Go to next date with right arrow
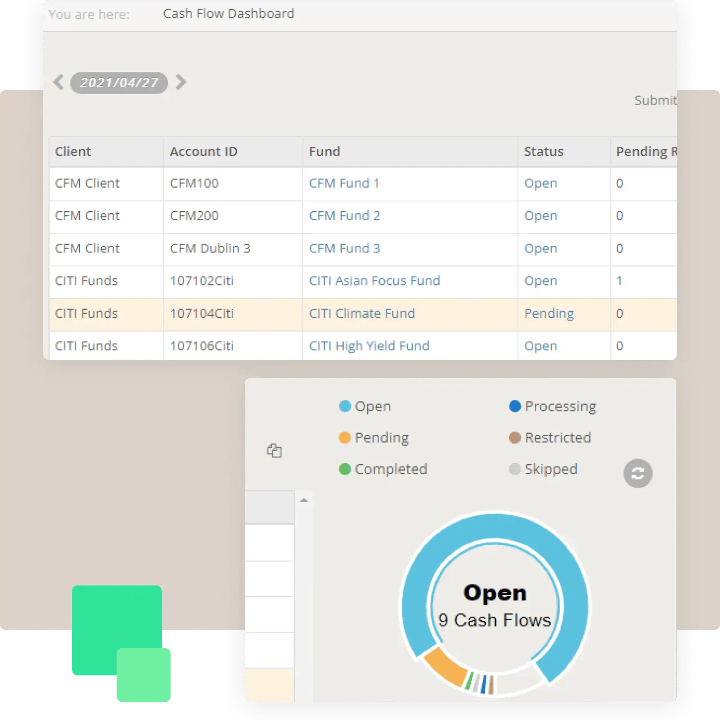The width and height of the screenshot is (720, 720). 180,82
